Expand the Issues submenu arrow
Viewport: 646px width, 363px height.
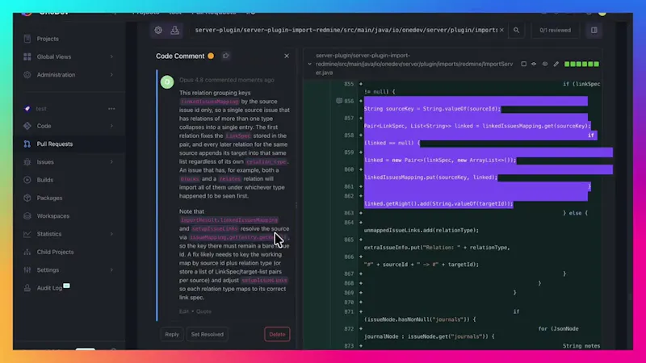111,162
